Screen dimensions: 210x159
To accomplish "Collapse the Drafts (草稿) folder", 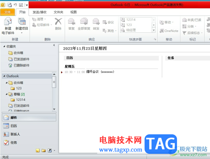I will (6, 94).
